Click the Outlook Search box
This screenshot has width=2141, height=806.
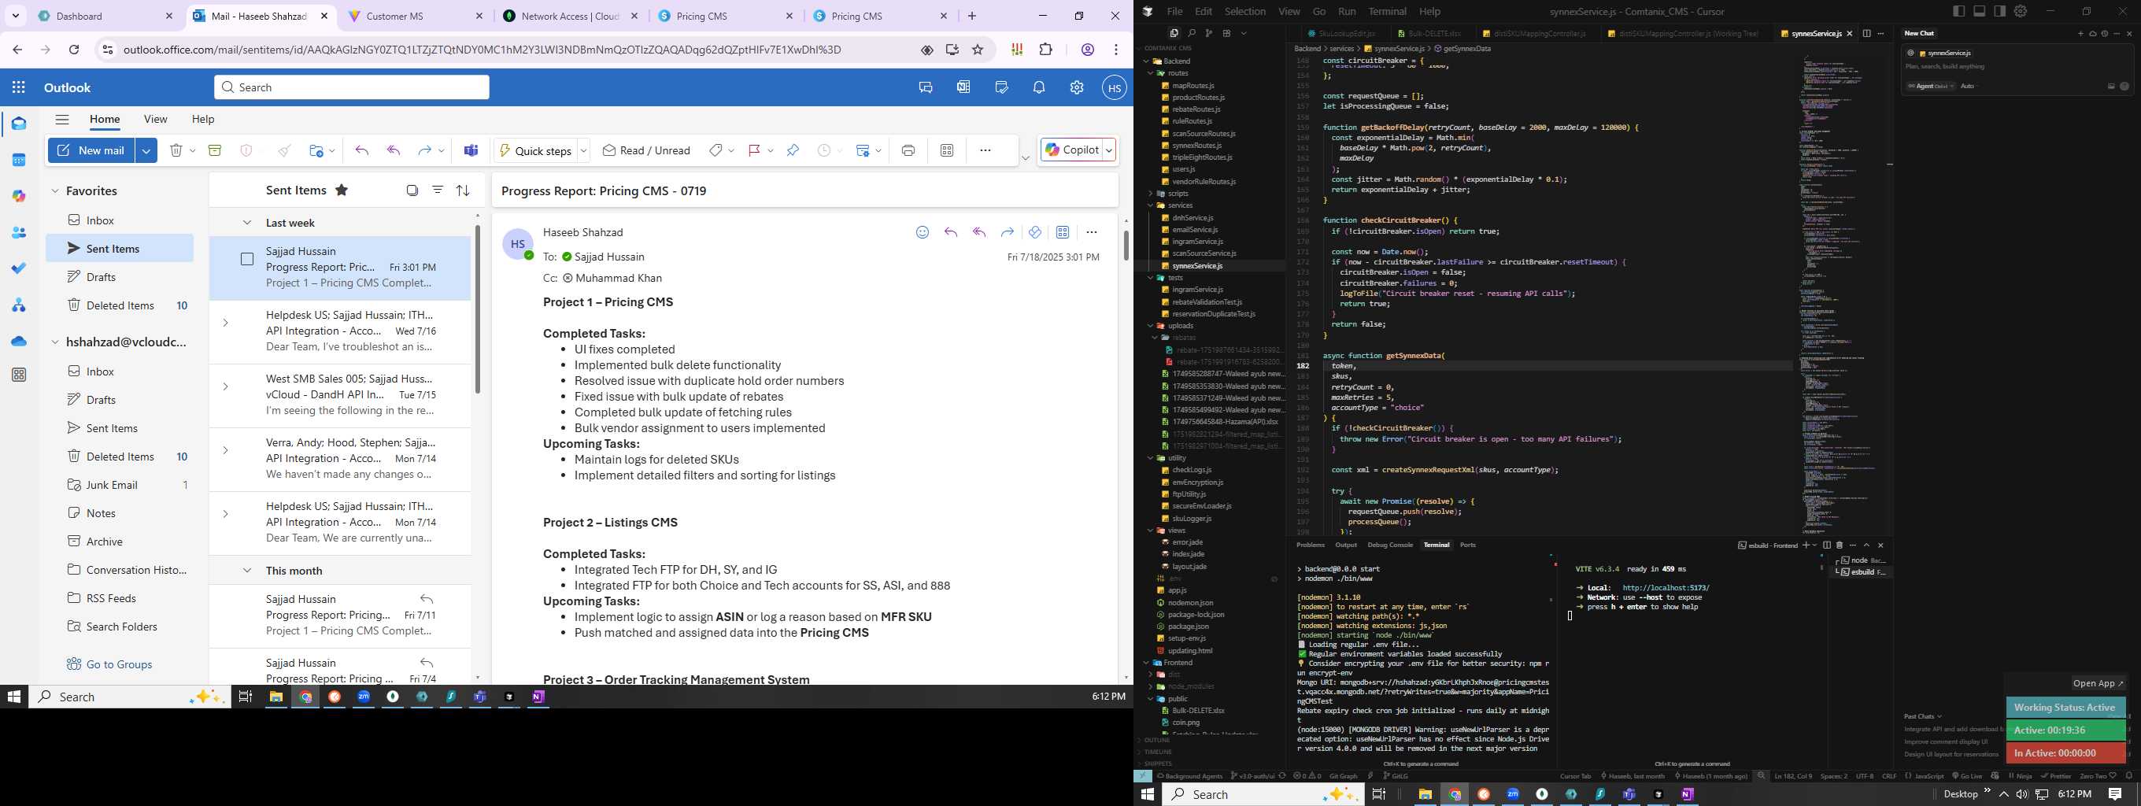point(352,87)
